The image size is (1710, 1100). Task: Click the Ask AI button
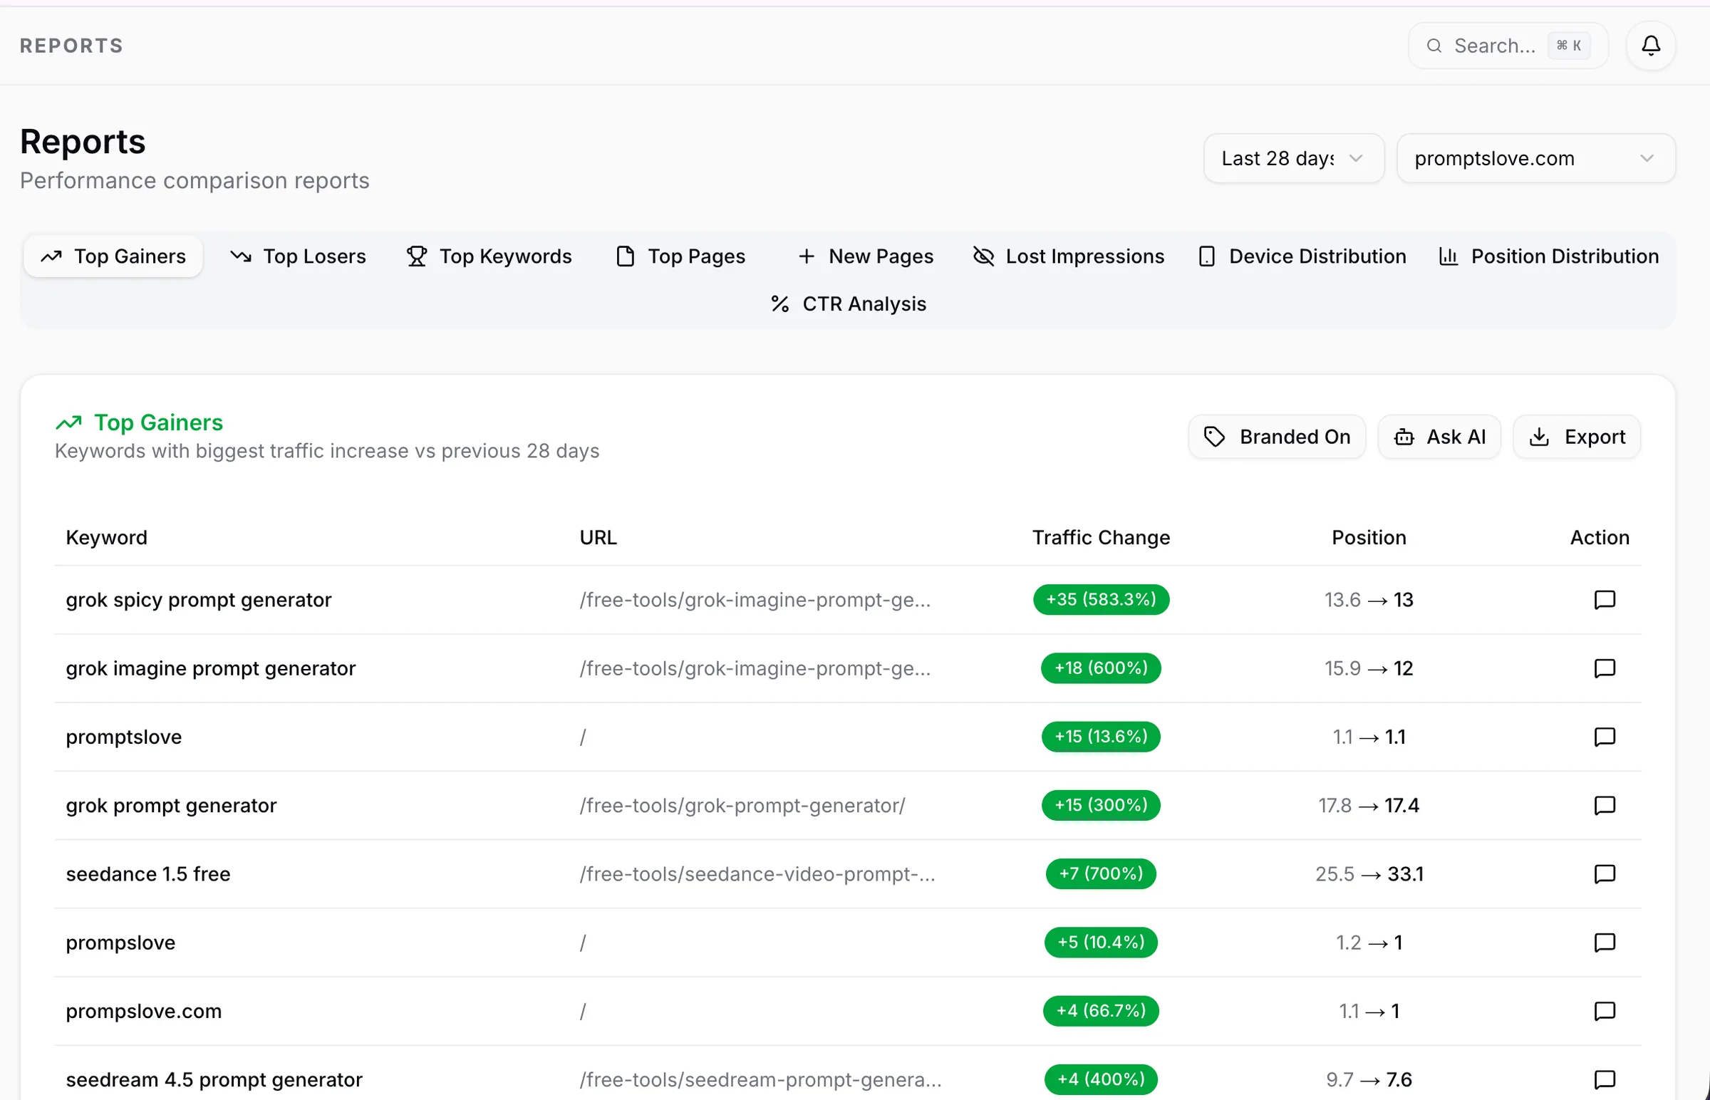tap(1439, 437)
